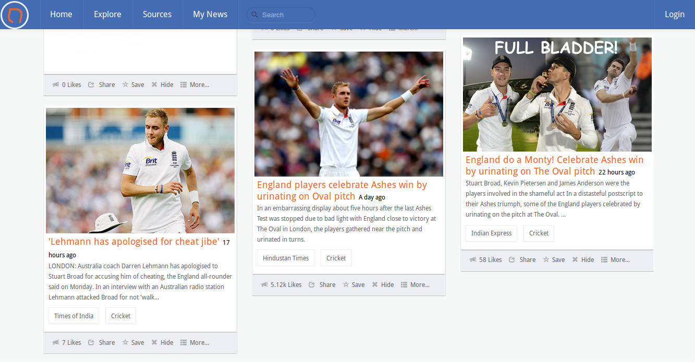Click the 'A day ago' timestamp
This screenshot has width=695, height=362.
click(x=372, y=197)
